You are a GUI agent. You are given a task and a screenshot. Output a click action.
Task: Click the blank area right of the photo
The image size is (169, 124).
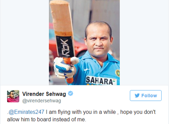click(144, 42)
